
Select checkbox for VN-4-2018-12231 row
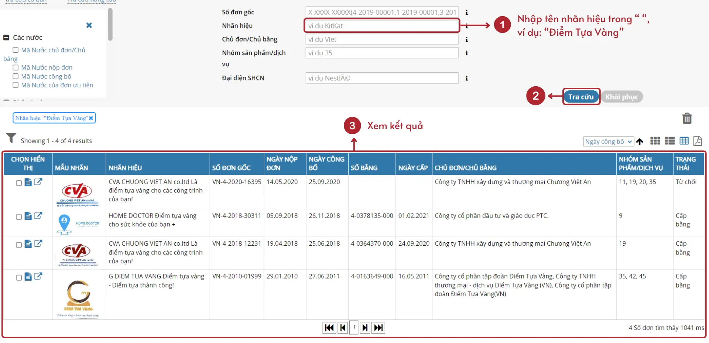(19, 245)
